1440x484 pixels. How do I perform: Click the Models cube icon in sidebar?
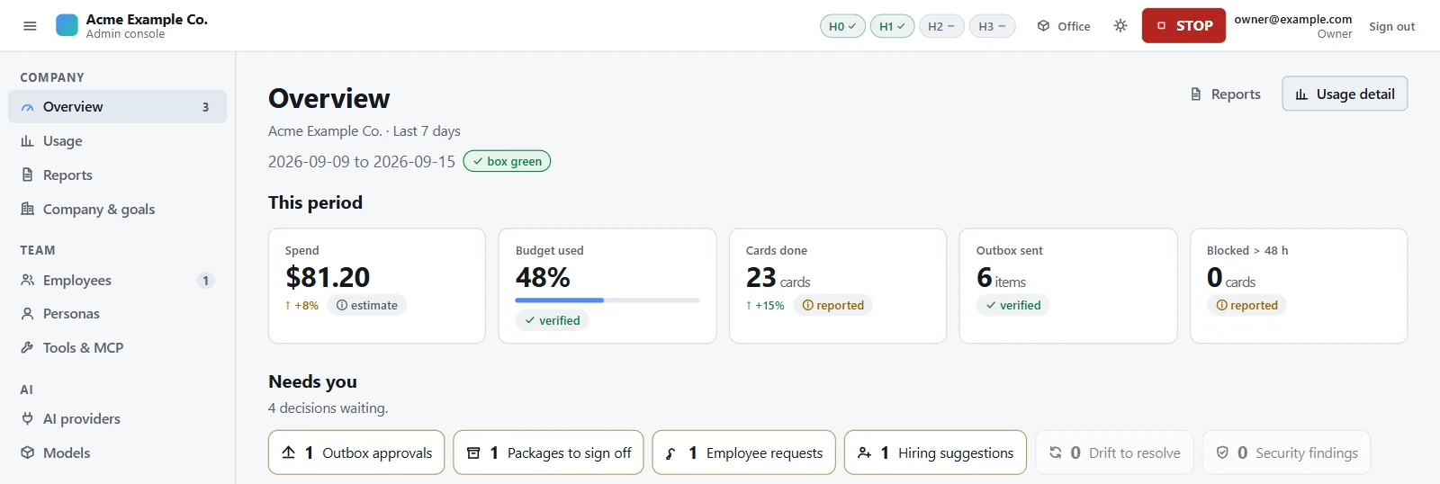pos(28,453)
